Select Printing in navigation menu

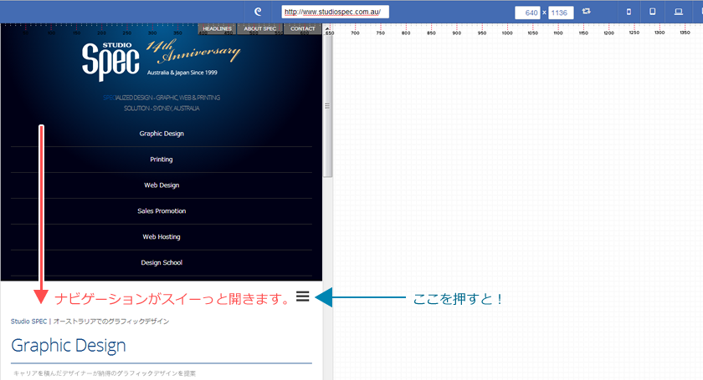coord(162,160)
